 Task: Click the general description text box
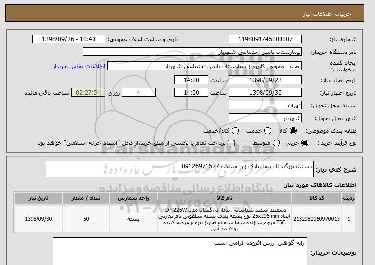click(180, 169)
